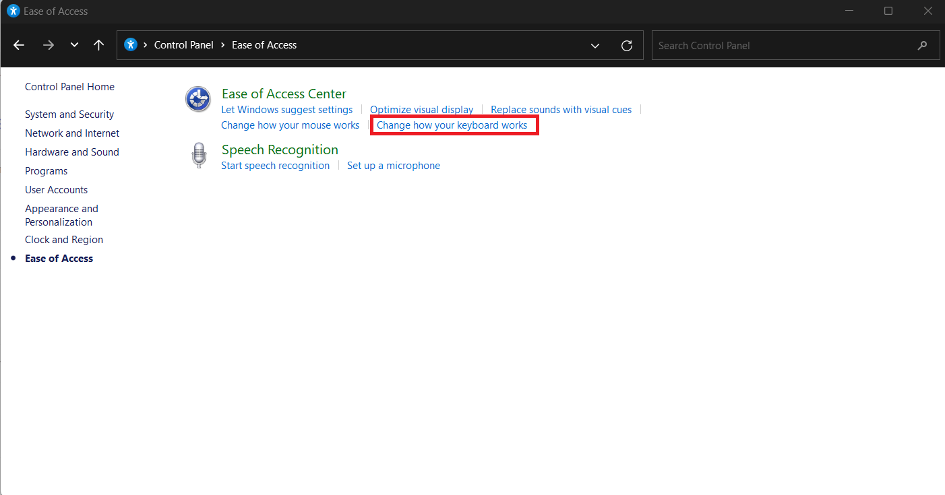The height and width of the screenshot is (495, 945).
Task: Click Let Windows suggest settings
Action: point(286,110)
